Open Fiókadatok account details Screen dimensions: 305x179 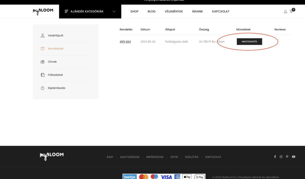click(55, 75)
